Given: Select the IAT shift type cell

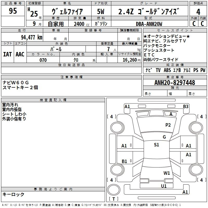Looking at the screenshot, I should (x=7, y=54).
